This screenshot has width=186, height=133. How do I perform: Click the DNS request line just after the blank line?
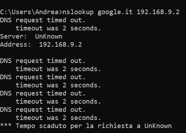tap(43, 61)
